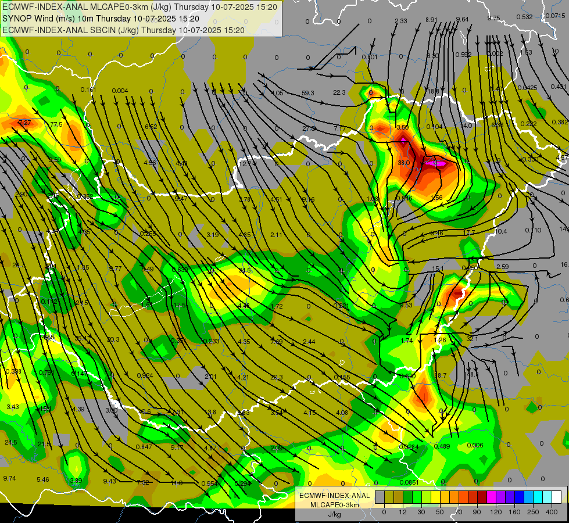Click the map value 38.0
The image size is (569, 523).
click(x=404, y=163)
